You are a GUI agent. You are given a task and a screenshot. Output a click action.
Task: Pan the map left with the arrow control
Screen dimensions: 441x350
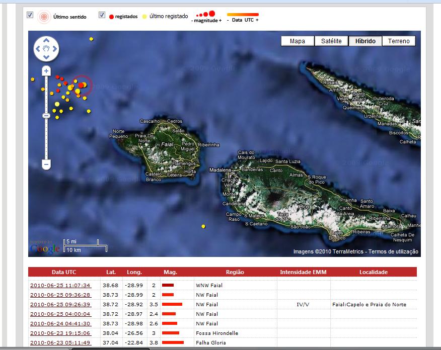pyautogui.click(x=38, y=49)
